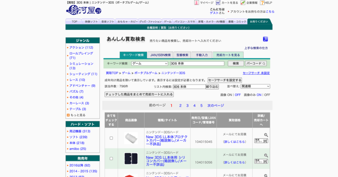Turn image display OFF
338x177 pixels.
(x=238, y=95)
